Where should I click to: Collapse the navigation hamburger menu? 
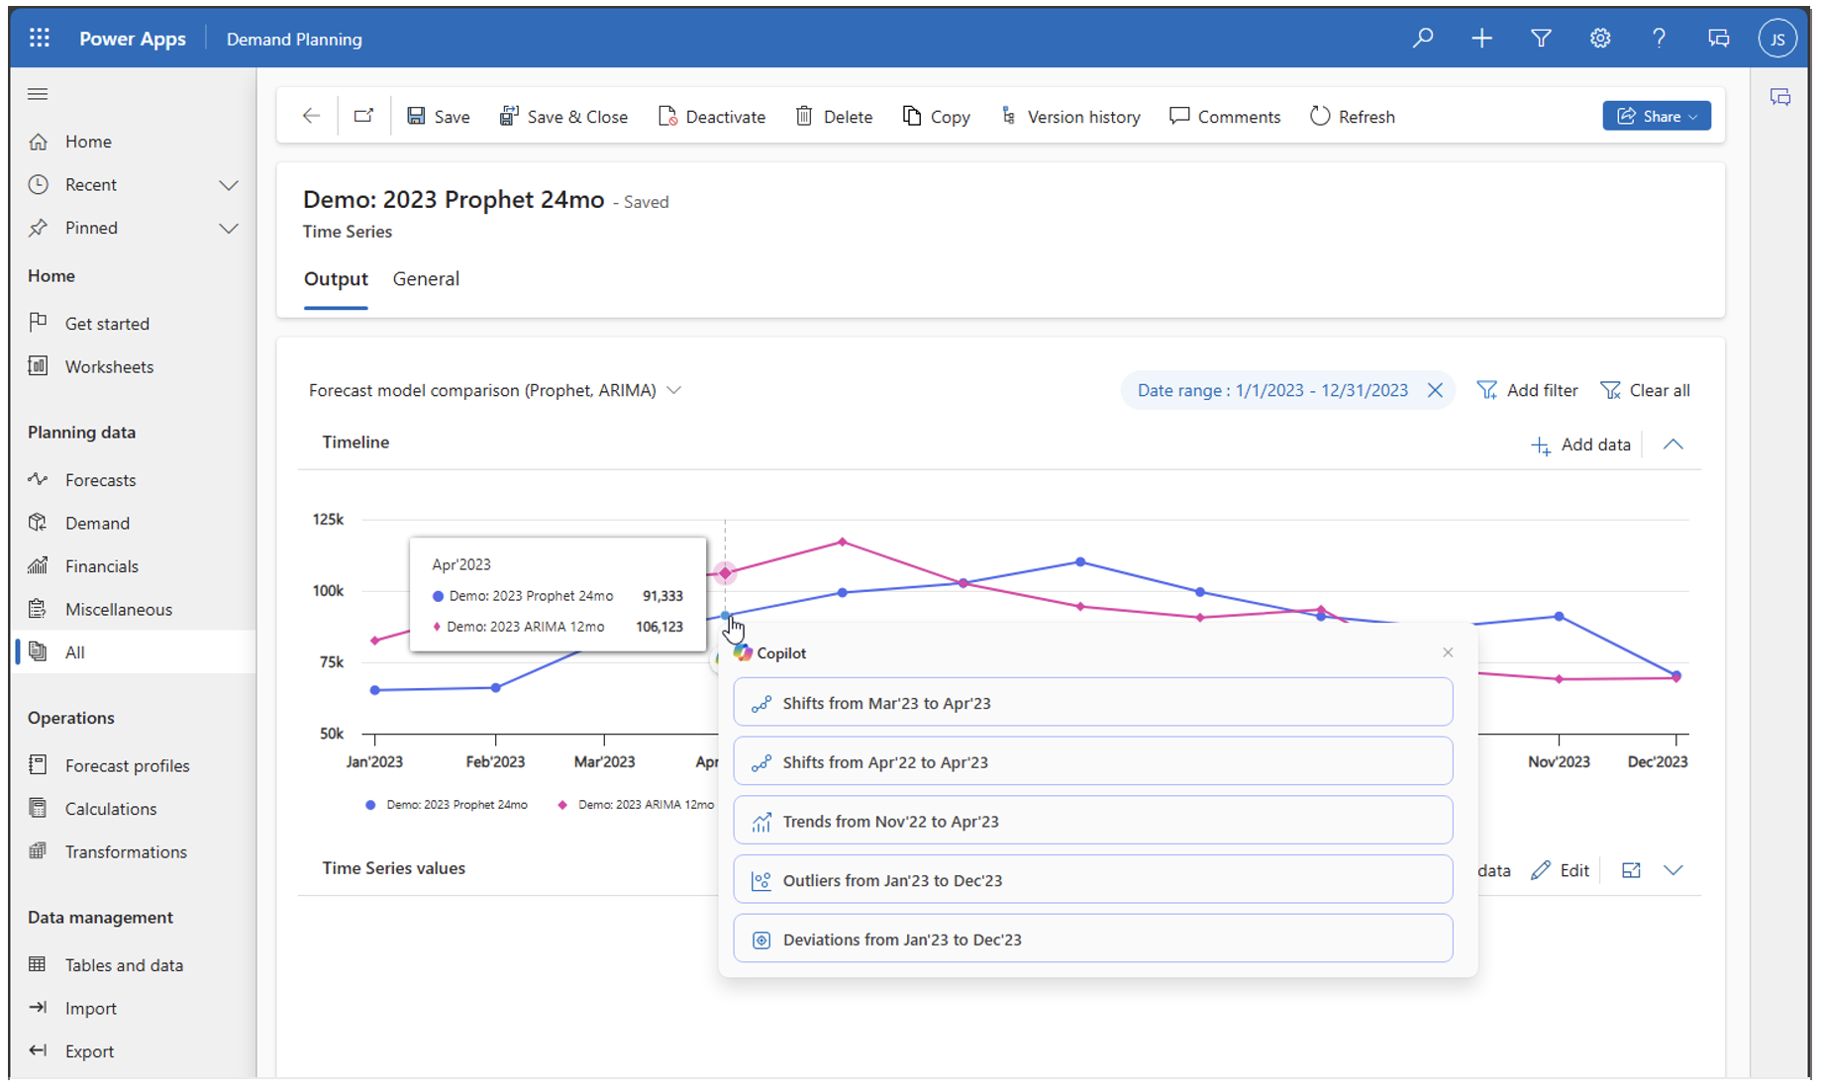pos(38,94)
